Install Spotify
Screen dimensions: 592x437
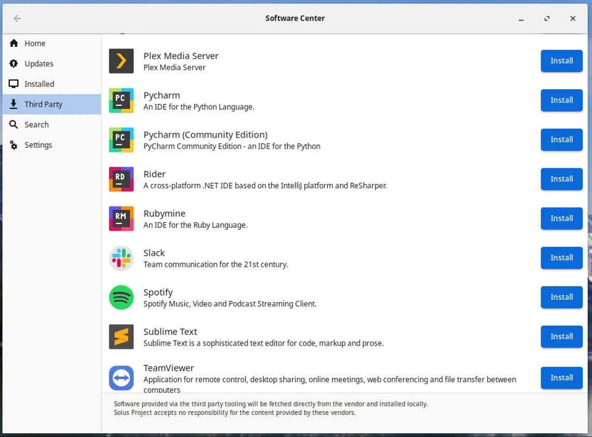[x=561, y=297]
